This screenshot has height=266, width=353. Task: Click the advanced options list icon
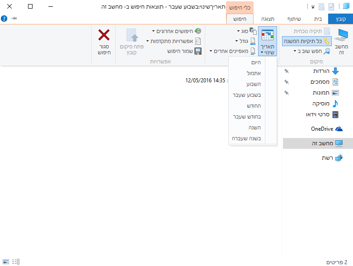(x=198, y=41)
